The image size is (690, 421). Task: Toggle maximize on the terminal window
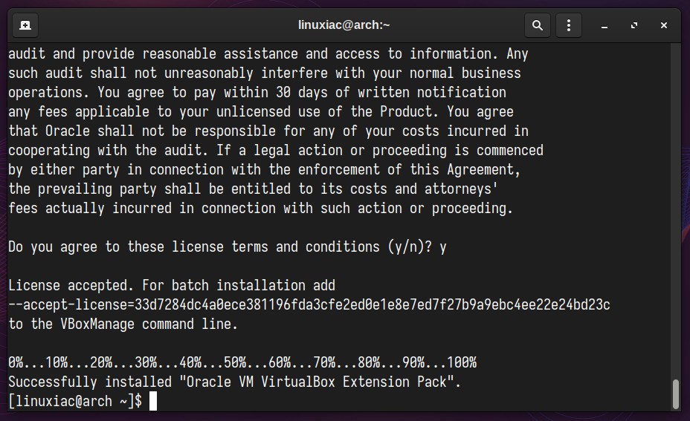point(634,25)
